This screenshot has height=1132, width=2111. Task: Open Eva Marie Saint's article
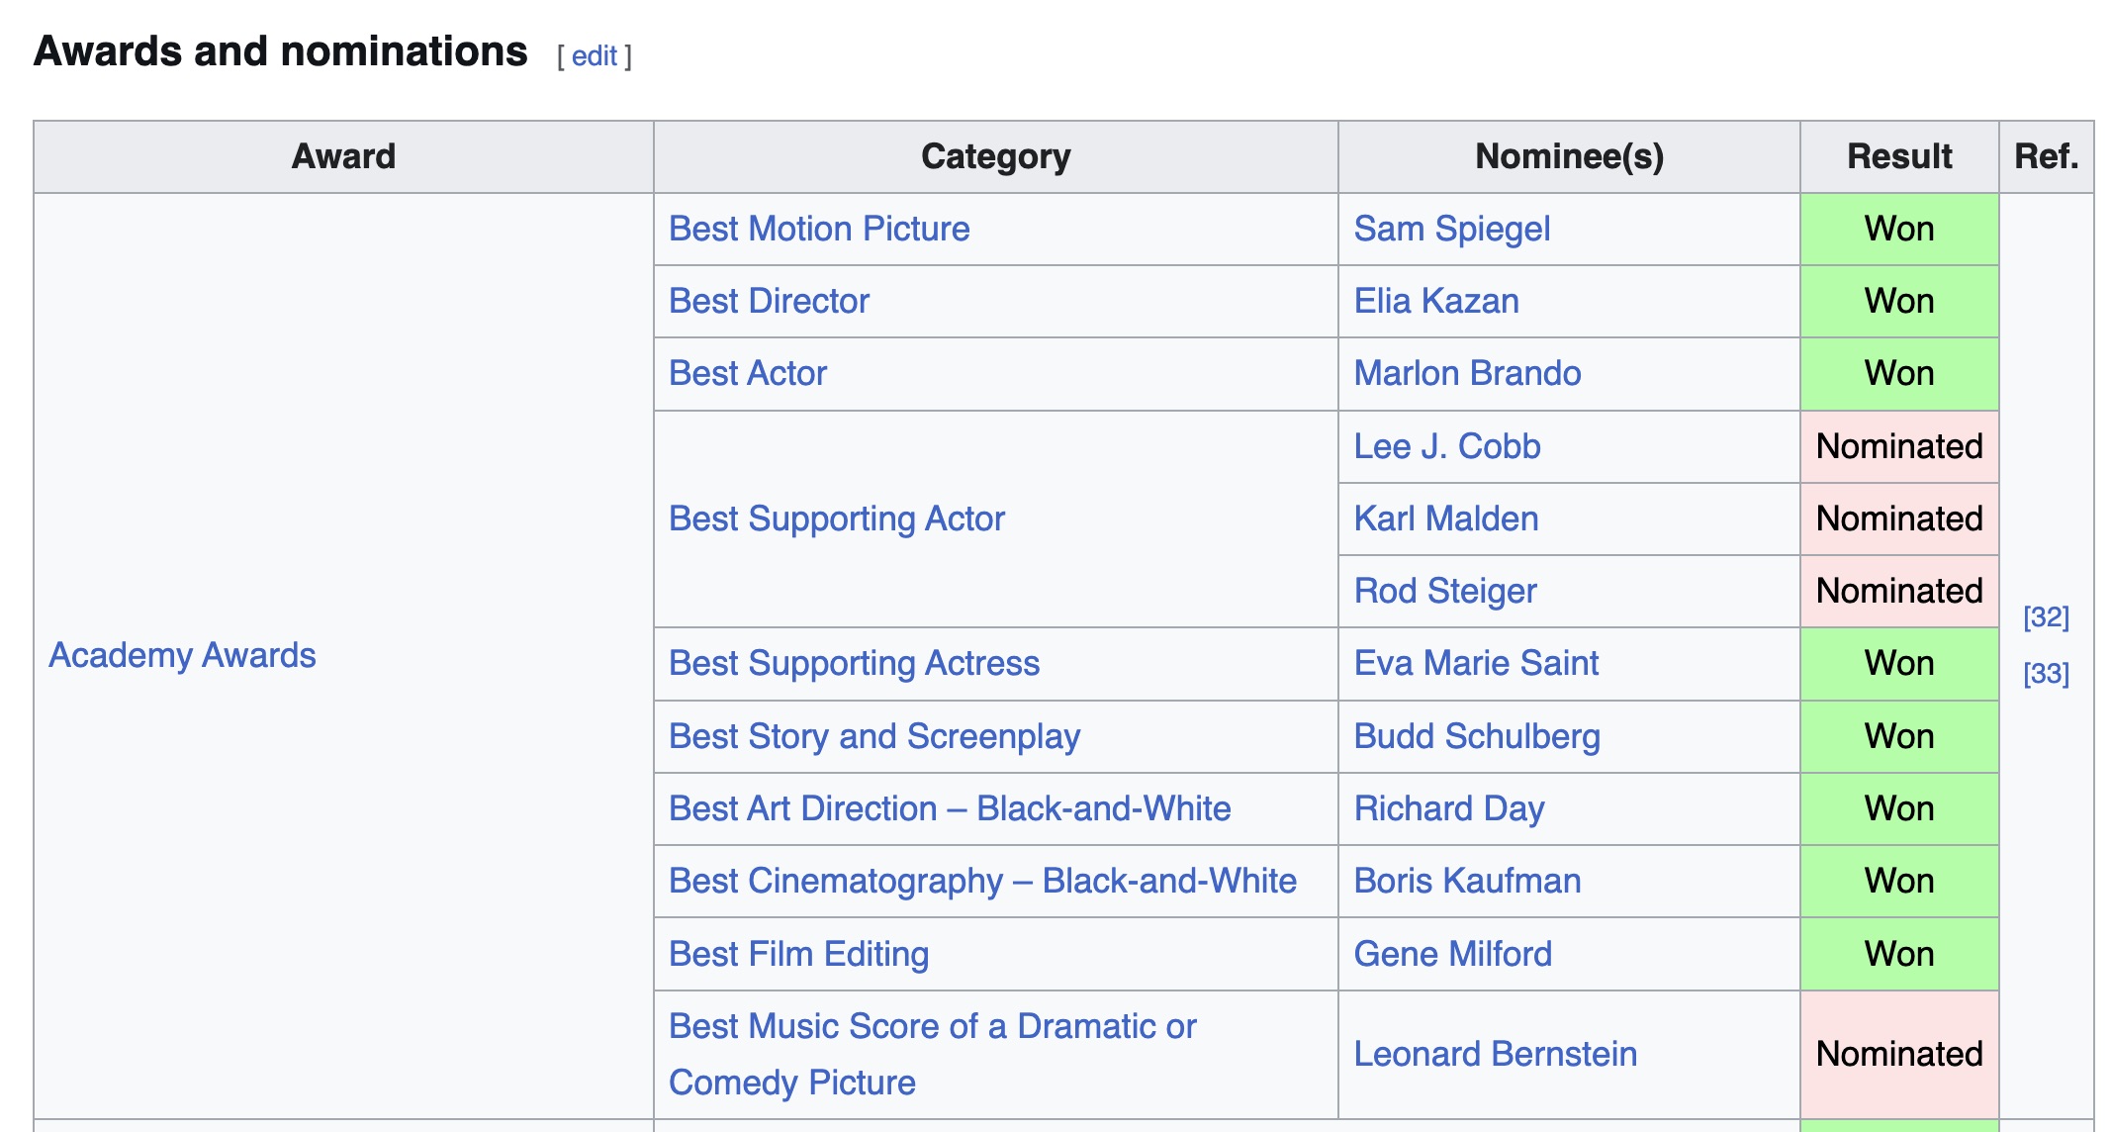click(1476, 664)
